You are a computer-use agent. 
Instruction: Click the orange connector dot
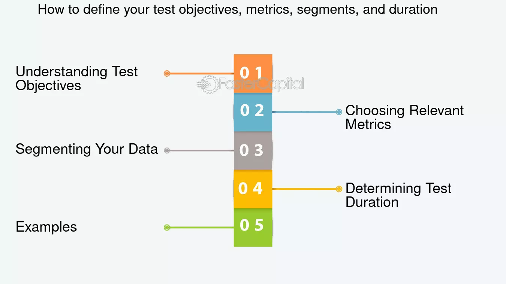167,73
